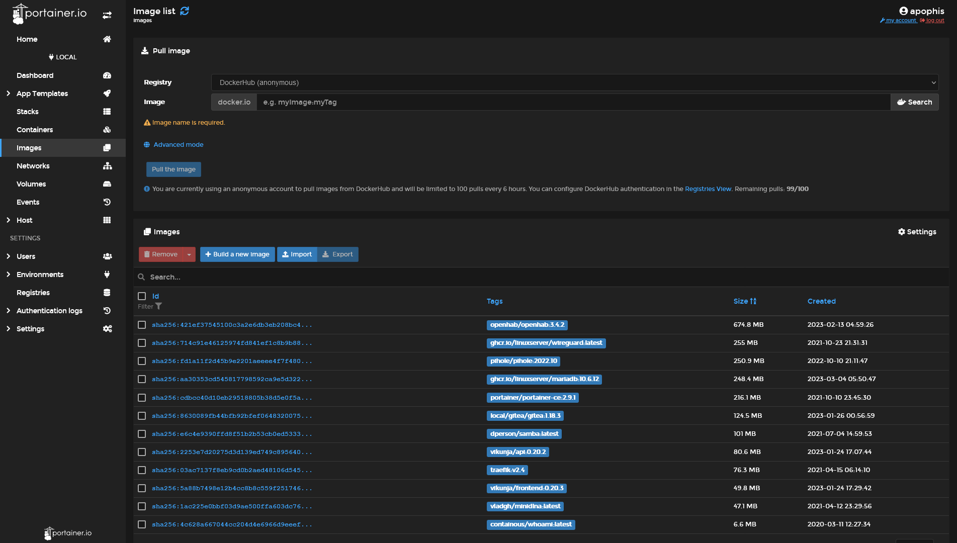This screenshot has height=543, width=957.
Task: Click the Advanced mode globe icon
Action: 147,145
